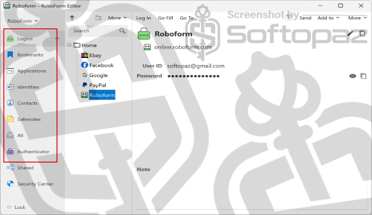Image resolution: width=372 pixels, height=215 pixels.
Task: Click the search magnifier icon
Action: tap(122, 31)
